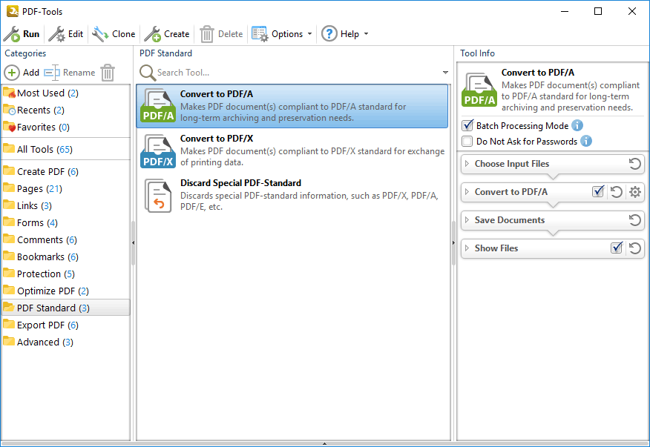
Task: Reset the Convert to PDF/A step
Action: (617, 192)
